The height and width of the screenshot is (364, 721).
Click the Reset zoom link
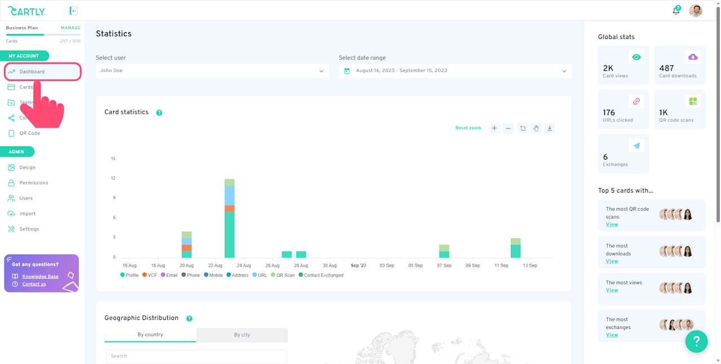click(x=468, y=128)
